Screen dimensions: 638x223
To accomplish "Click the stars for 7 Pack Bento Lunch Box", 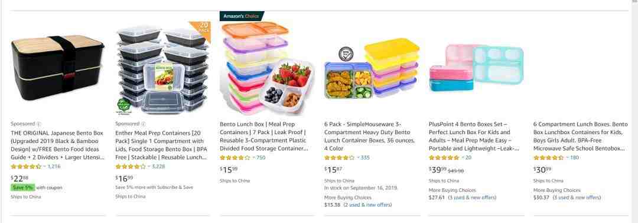I will (235, 158).
